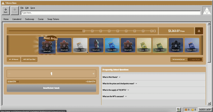Expand "What is Mint Mania?" question
Image resolution: width=213 pixels, height=112 pixels.
click(x=112, y=77)
